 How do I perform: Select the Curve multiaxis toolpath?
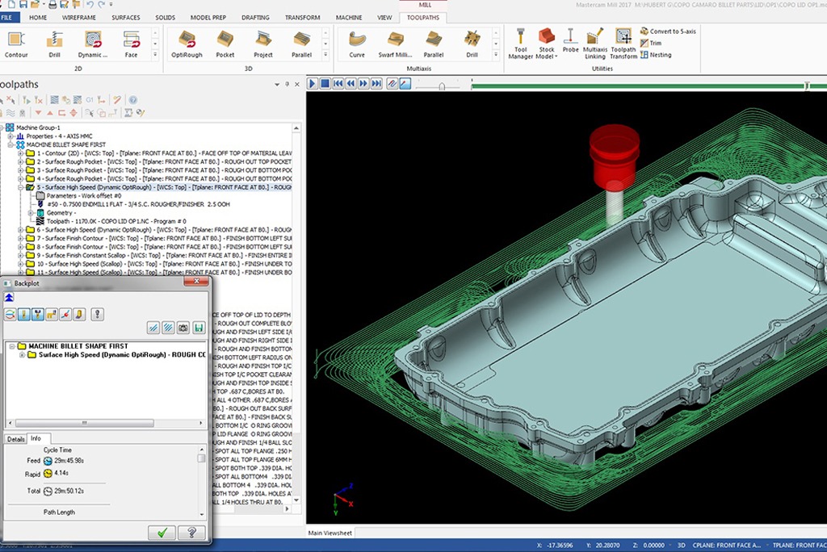(x=357, y=44)
